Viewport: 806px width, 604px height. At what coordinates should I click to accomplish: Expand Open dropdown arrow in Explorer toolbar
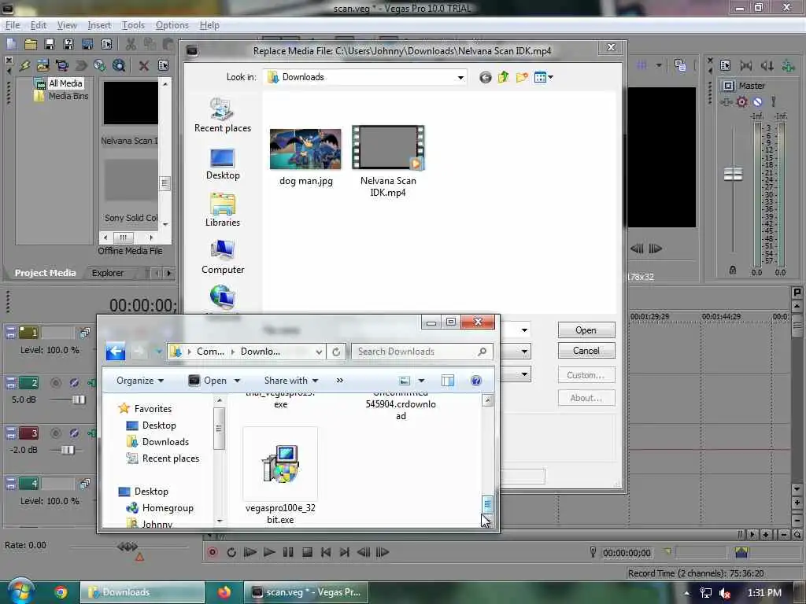tap(237, 381)
